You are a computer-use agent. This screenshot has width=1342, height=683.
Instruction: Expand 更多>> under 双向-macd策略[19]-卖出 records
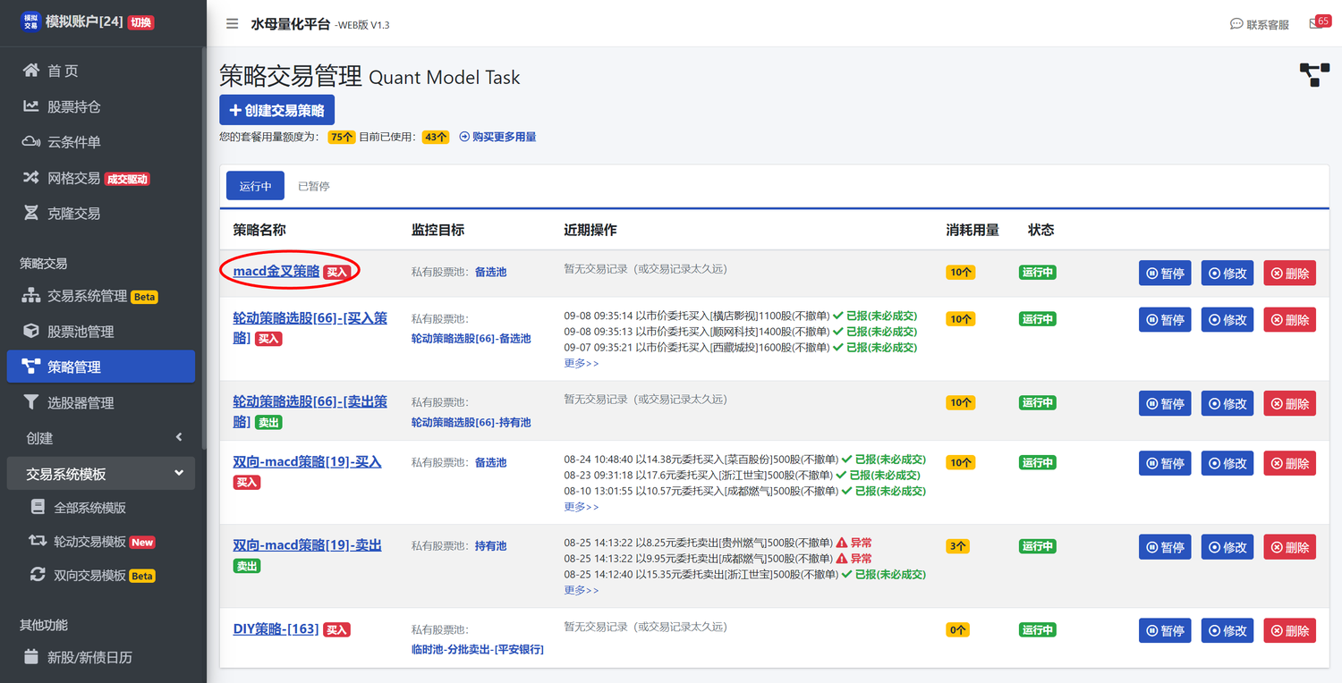click(581, 590)
